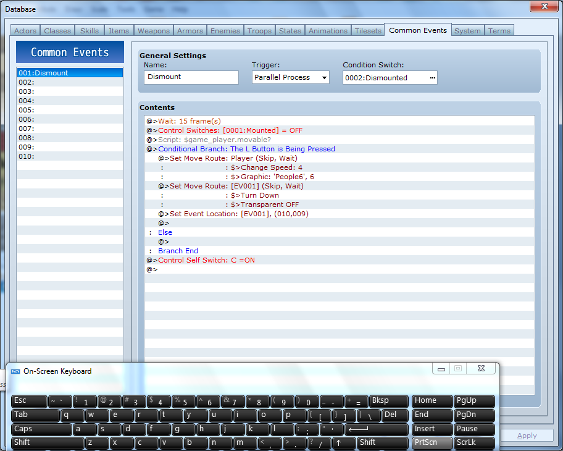Click the Condition Switch ellipsis button
Screen dimensions: 563x451
coord(432,78)
